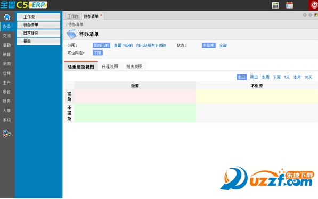318x199 pixels.
Task: Click the tab scroll-right arrow icon
Action: [x=311, y=15]
